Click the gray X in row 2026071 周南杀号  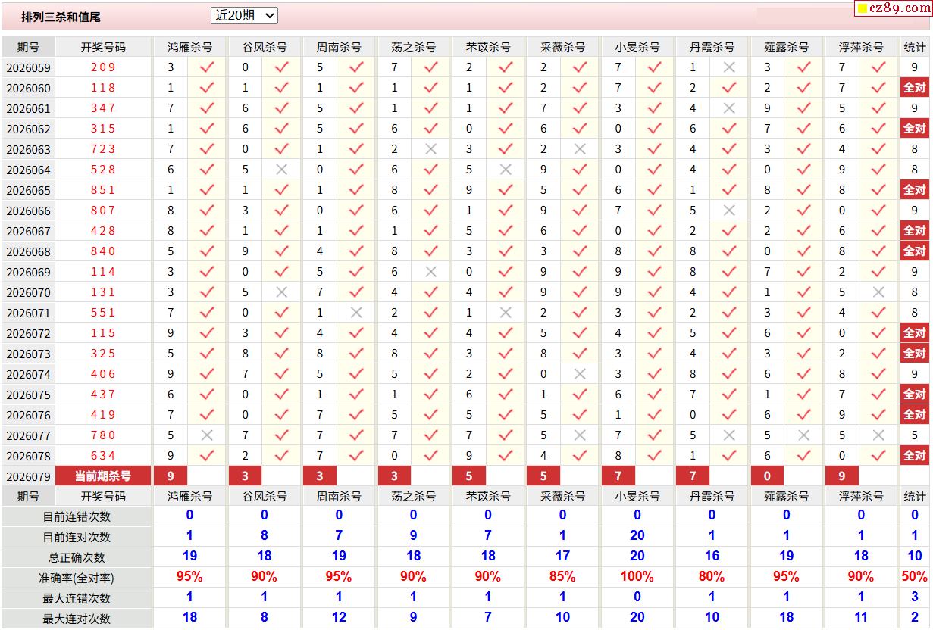pos(356,313)
